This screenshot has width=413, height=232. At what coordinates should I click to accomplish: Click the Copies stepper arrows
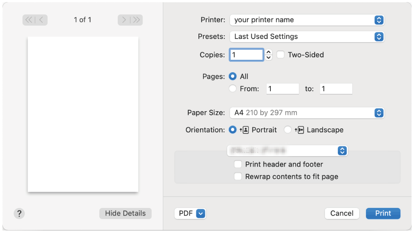coord(269,55)
